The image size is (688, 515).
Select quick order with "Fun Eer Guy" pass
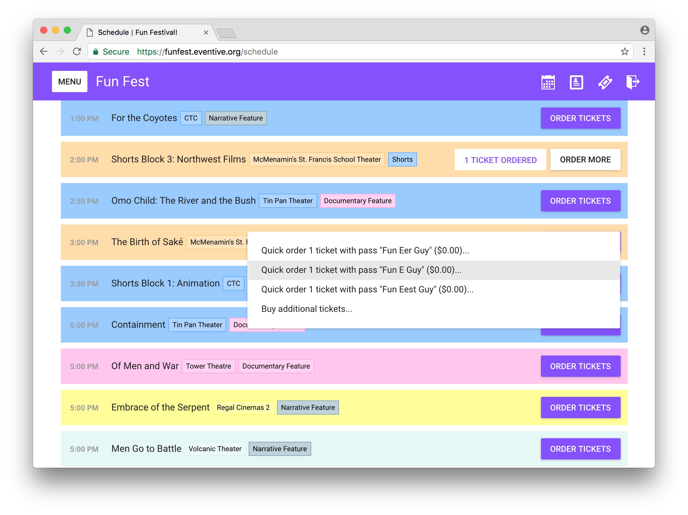(x=365, y=250)
